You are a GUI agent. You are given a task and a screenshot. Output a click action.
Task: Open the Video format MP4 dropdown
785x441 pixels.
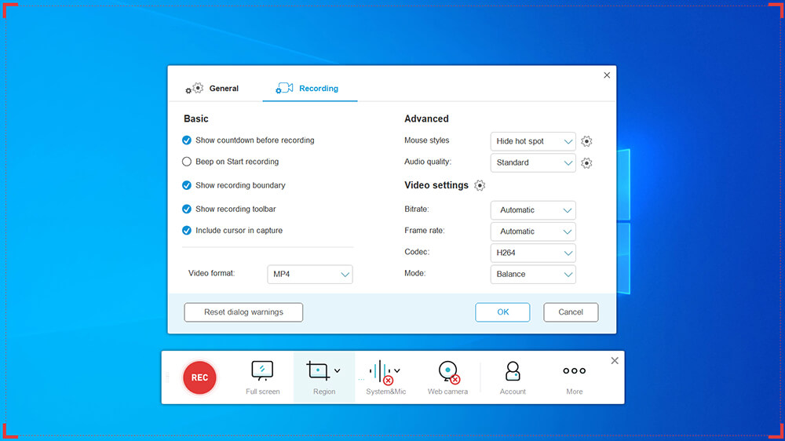(310, 275)
